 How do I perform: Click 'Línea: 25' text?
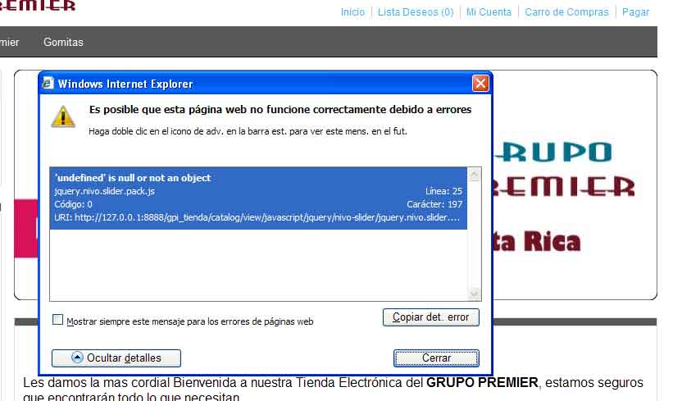coord(443,191)
